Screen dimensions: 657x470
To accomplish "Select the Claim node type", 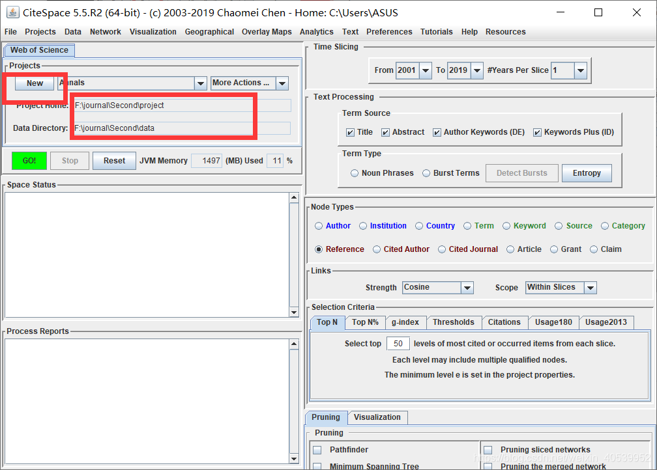I will 594,249.
